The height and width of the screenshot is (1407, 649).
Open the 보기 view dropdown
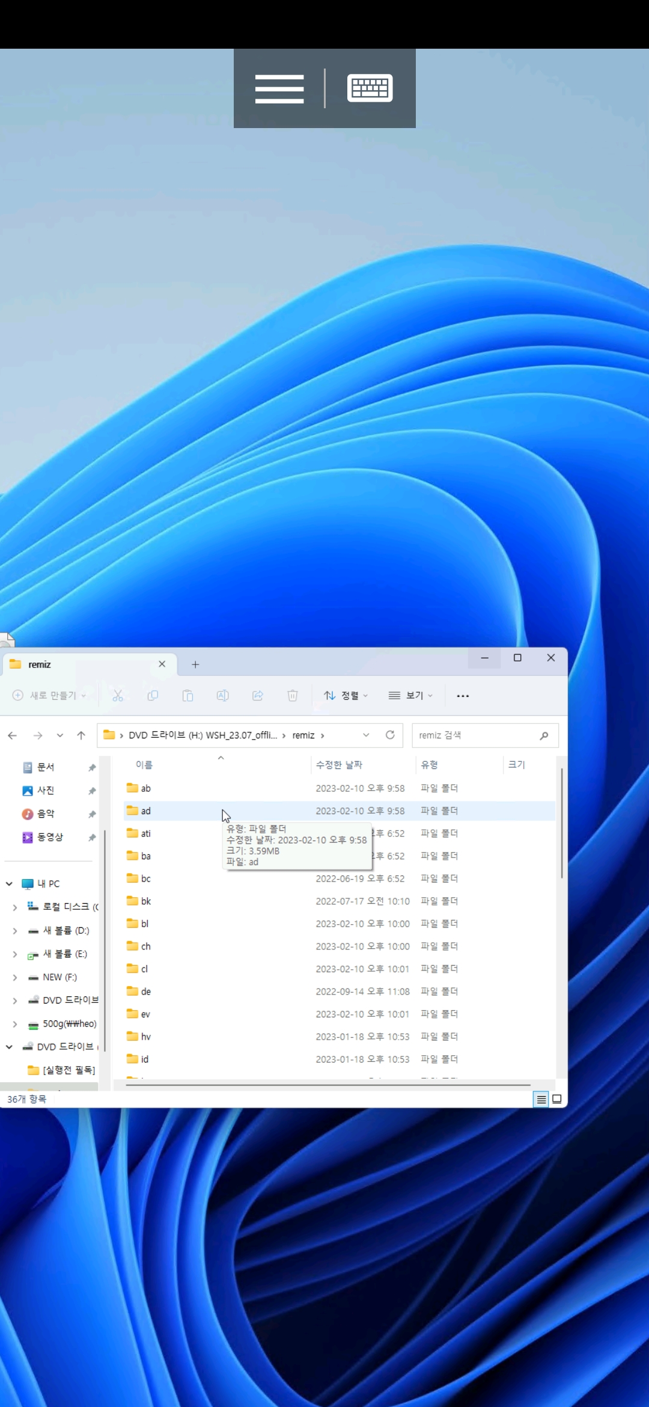410,696
